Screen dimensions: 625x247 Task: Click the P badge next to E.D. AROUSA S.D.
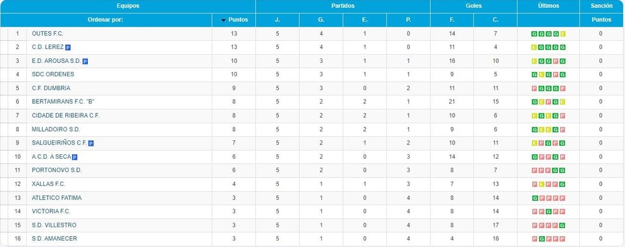85,61
